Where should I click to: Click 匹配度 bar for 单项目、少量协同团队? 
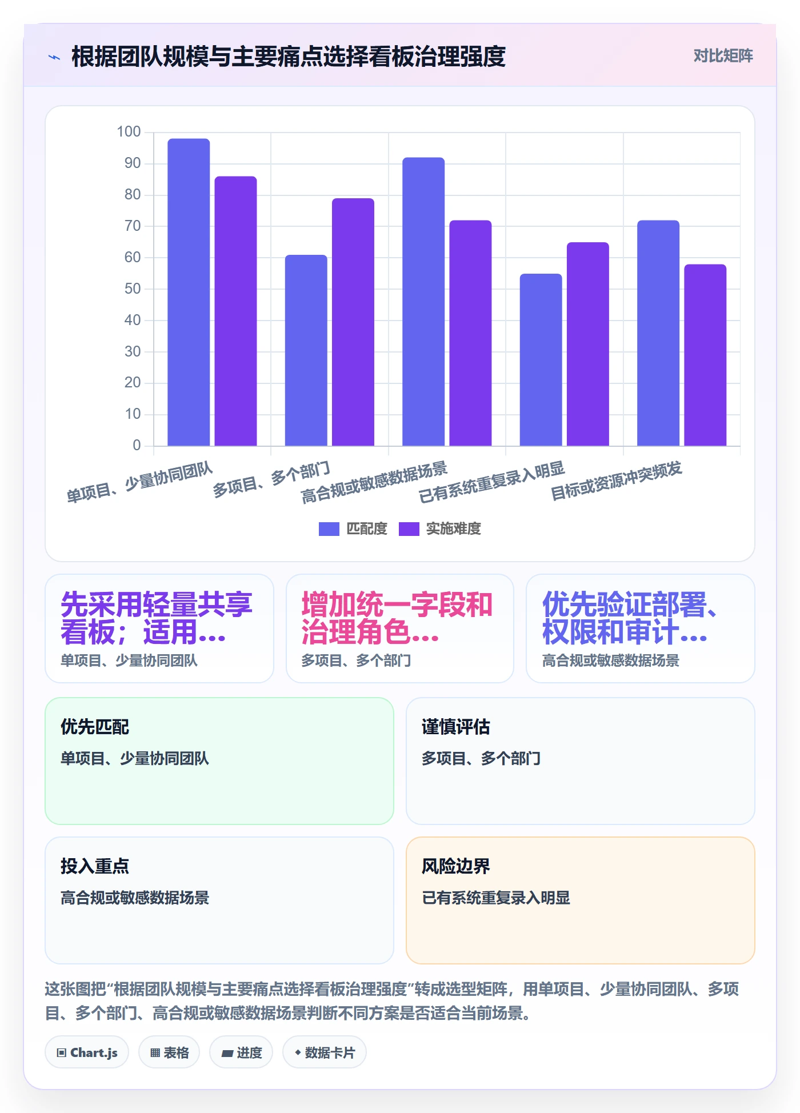click(x=189, y=292)
